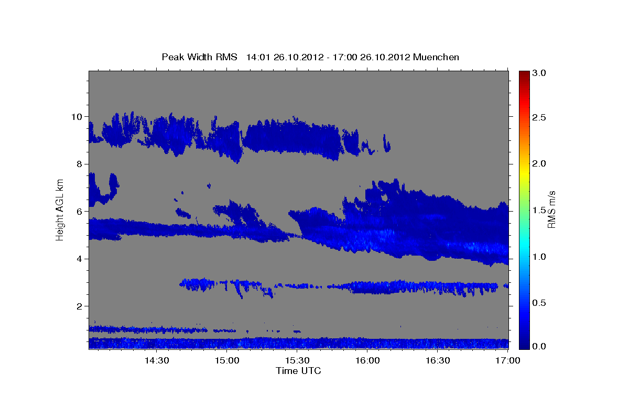Click the yellow region of the colorbar
This screenshot has height=419, width=629.
[524, 173]
